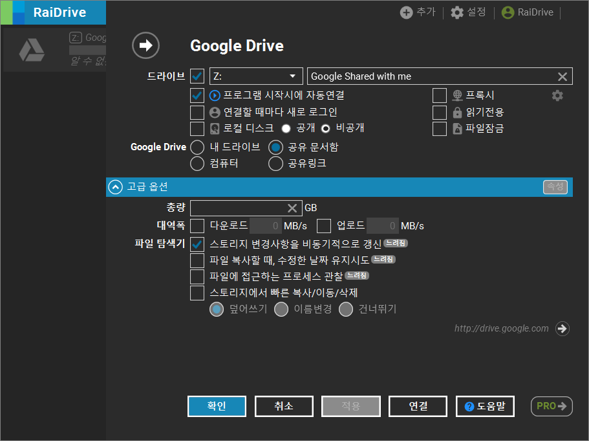
Task: Open 설정 gear icon in header
Action: (456, 12)
